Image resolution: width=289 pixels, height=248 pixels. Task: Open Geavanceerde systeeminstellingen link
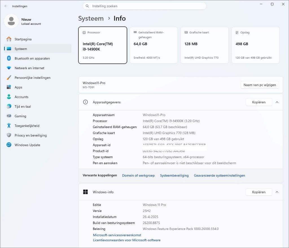(x=219, y=175)
